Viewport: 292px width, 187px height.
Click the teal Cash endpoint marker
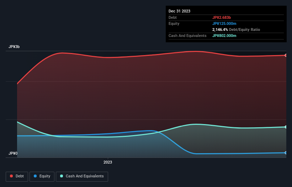(x=286, y=127)
